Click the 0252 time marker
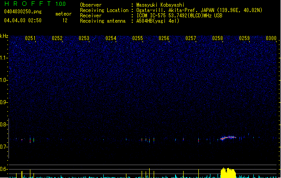Image resolution: width=281 pixels, height=178 pixels. click(x=57, y=38)
